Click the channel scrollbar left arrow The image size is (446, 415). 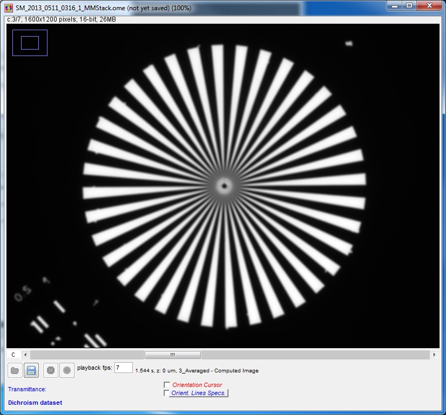coord(25,355)
